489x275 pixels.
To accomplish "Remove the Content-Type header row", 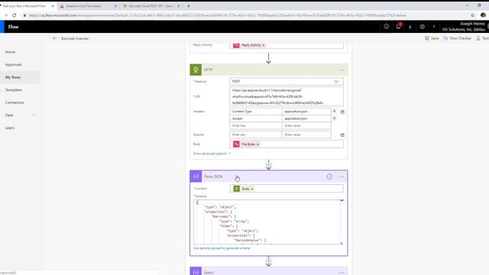I will (335, 111).
